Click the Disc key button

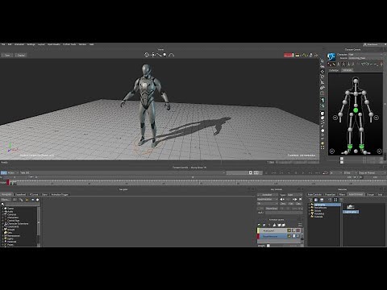pyautogui.click(x=298, y=204)
